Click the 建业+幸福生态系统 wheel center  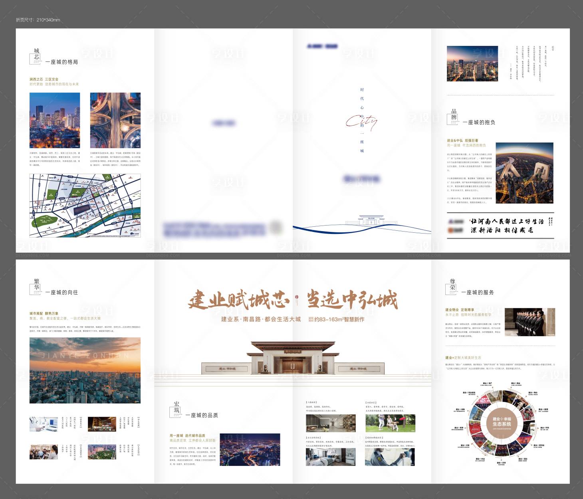pos(502,424)
